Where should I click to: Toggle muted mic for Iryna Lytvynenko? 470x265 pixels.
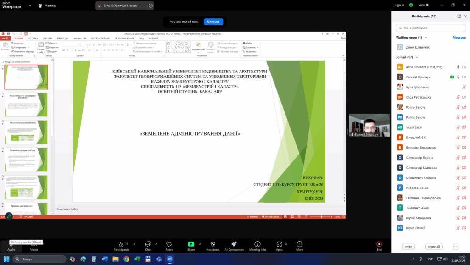coord(464,87)
